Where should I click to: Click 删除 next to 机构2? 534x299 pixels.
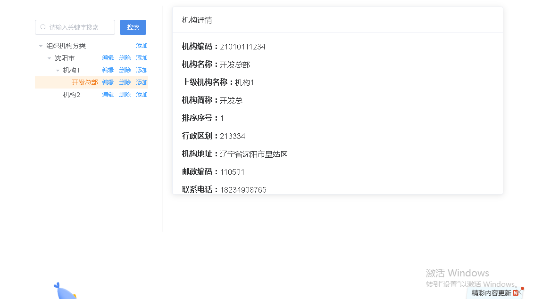click(125, 94)
